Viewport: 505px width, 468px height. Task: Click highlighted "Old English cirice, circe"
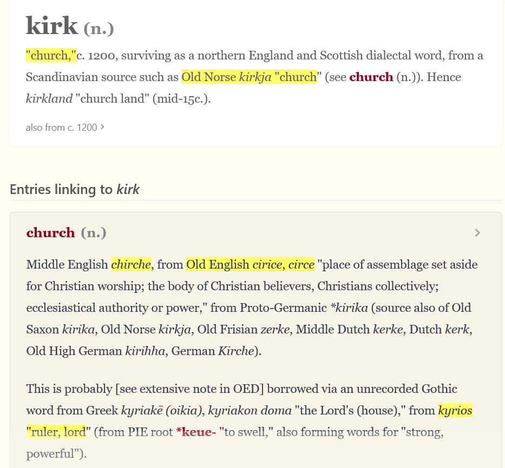point(250,264)
